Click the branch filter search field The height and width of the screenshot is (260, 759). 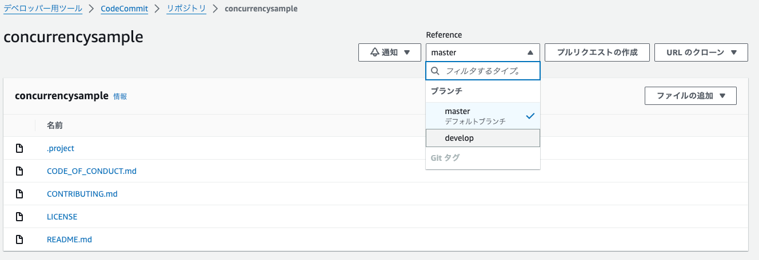tap(483, 71)
